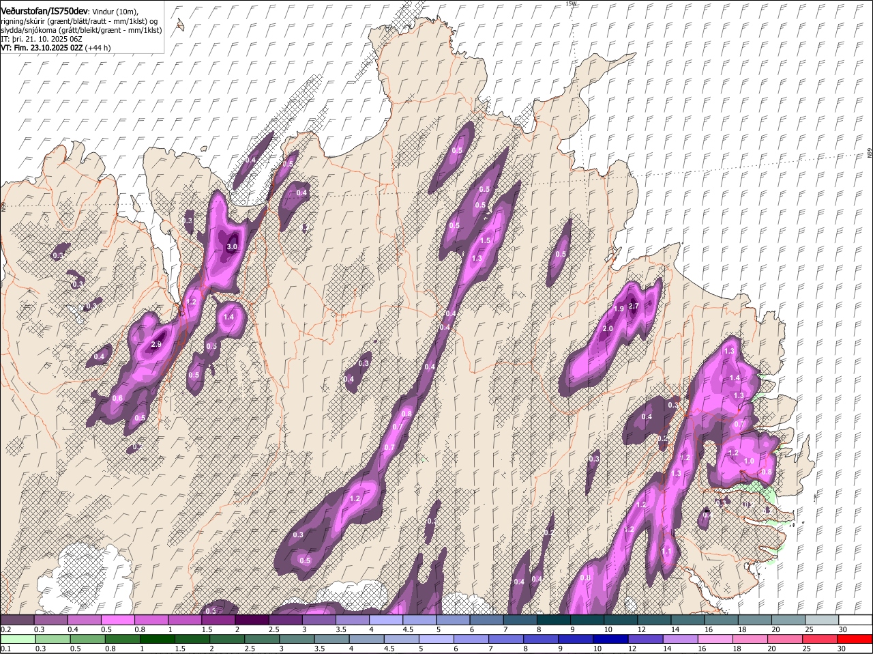Click the Veðurstofan/IS750dev title text
Screen dimensions: 873x654
[44, 11]
